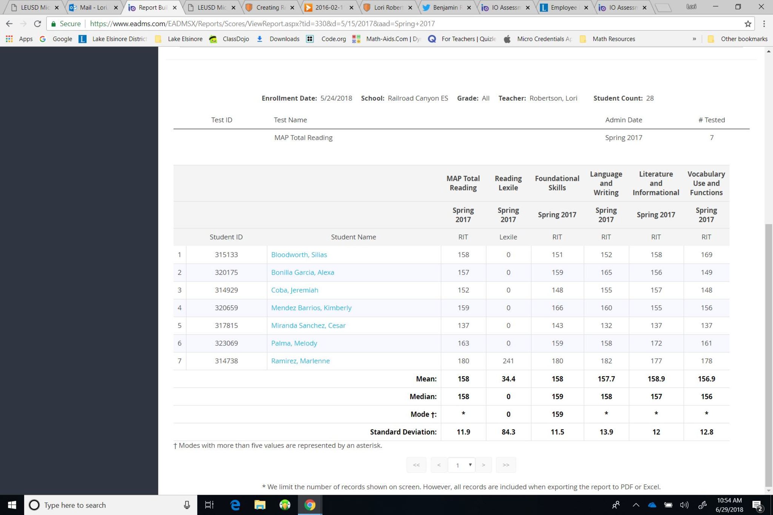This screenshot has height=515, width=773.
Task: Click the browser reload page icon
Action: point(37,24)
